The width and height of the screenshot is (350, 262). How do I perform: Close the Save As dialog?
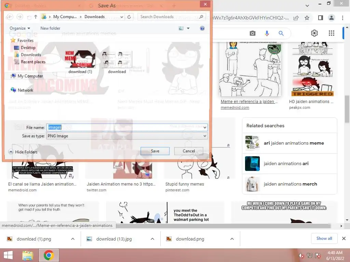tap(205, 4)
